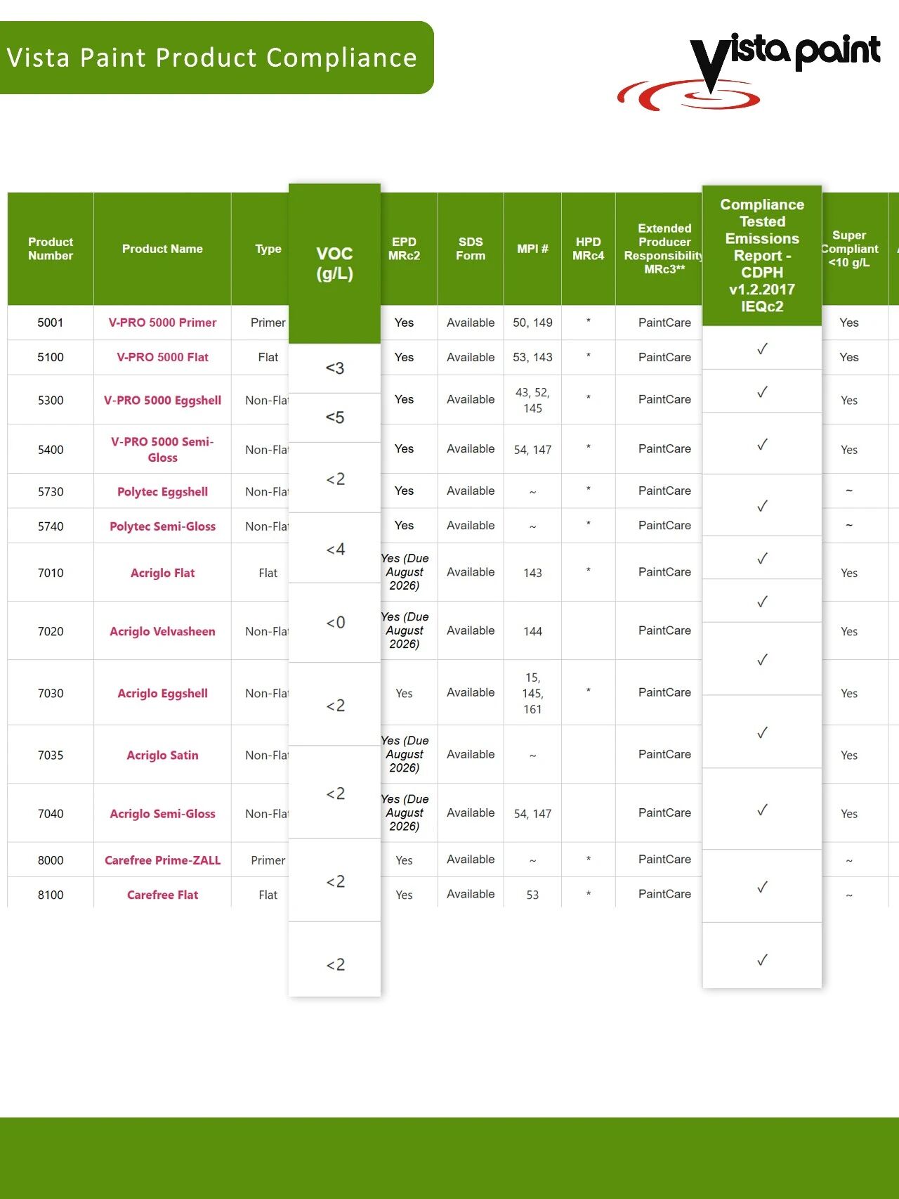The width and height of the screenshot is (899, 1199).
Task: Select MPI value 144 for Acriglo Velvasheen
Action: (532, 632)
